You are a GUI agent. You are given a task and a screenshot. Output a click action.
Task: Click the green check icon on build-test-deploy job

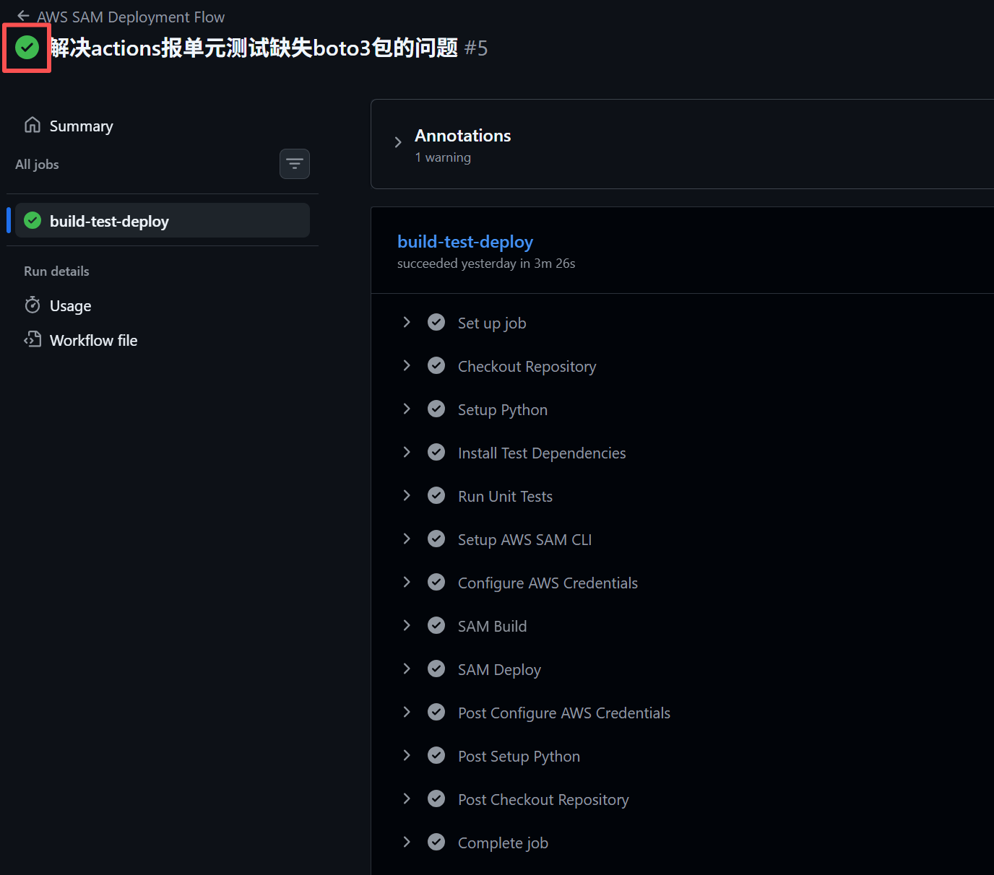coord(33,220)
